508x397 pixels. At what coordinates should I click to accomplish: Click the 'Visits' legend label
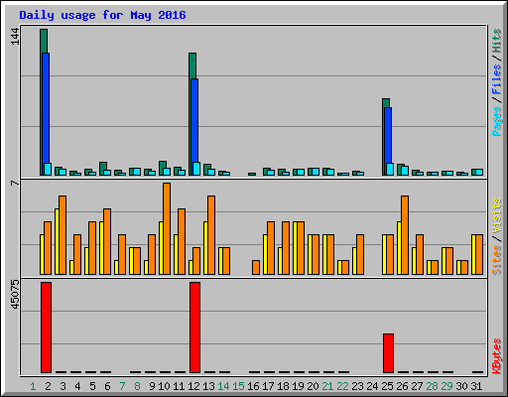coord(496,216)
